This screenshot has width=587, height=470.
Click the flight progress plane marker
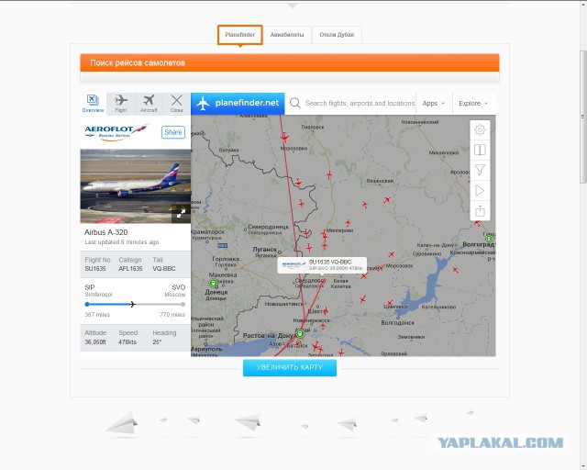point(132,305)
